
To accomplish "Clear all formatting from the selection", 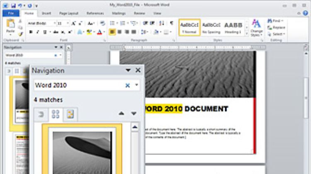I will (102, 23).
